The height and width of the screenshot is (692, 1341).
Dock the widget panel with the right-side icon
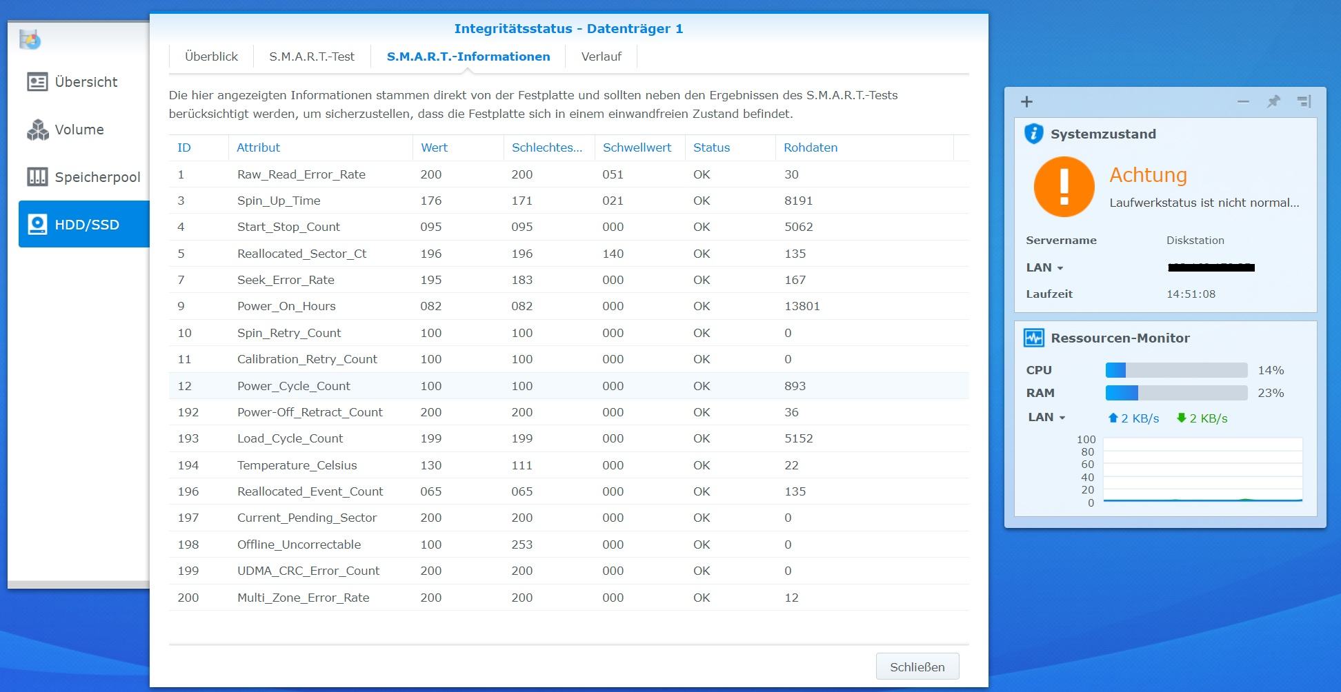tap(1304, 101)
